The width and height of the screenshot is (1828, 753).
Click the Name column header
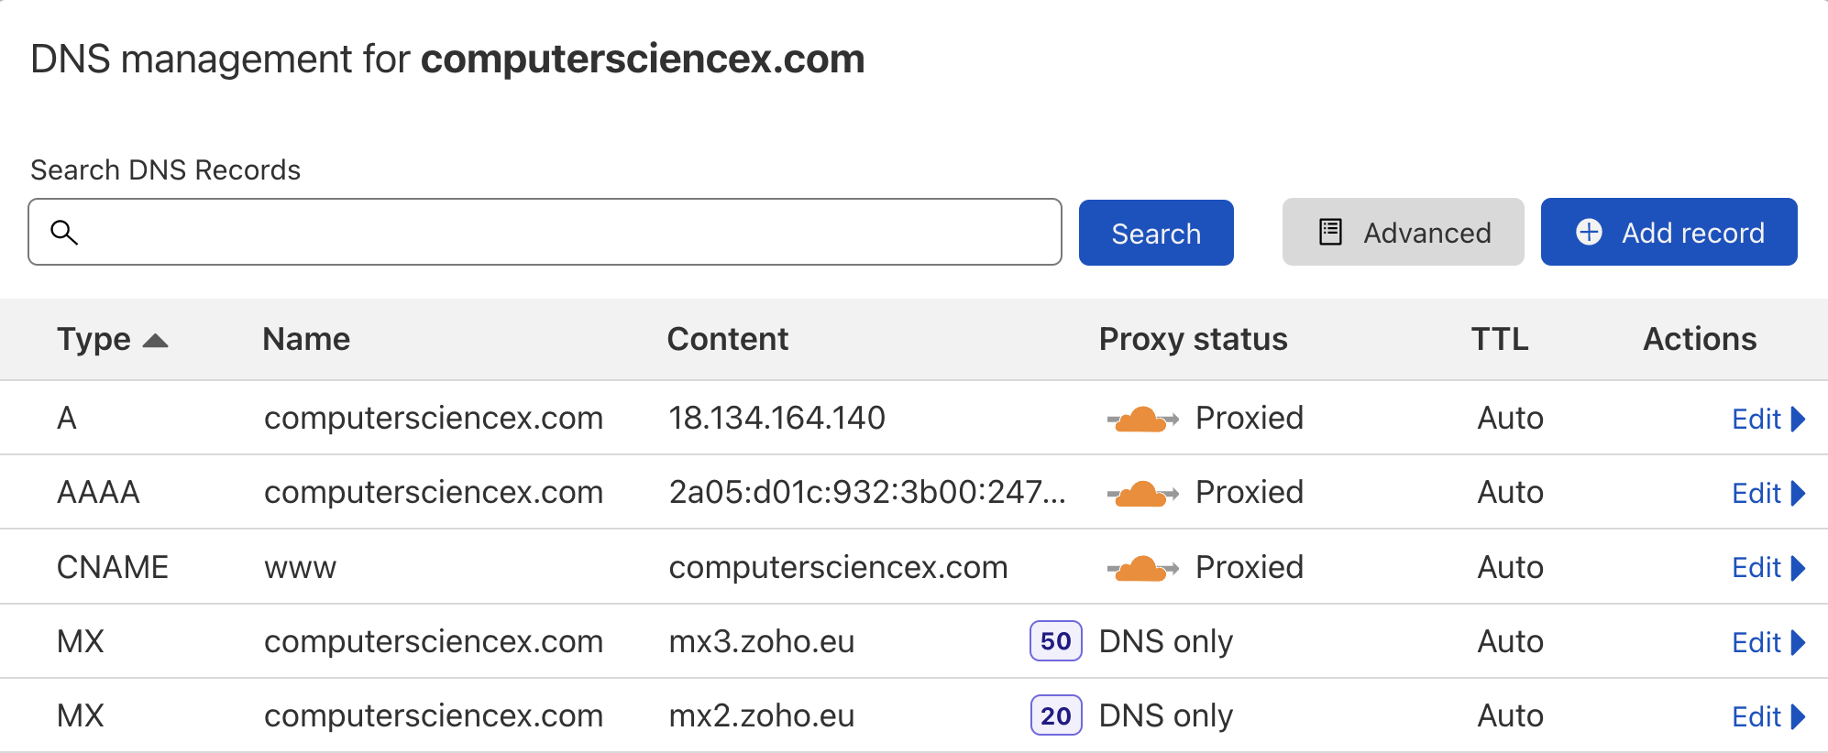[306, 339]
